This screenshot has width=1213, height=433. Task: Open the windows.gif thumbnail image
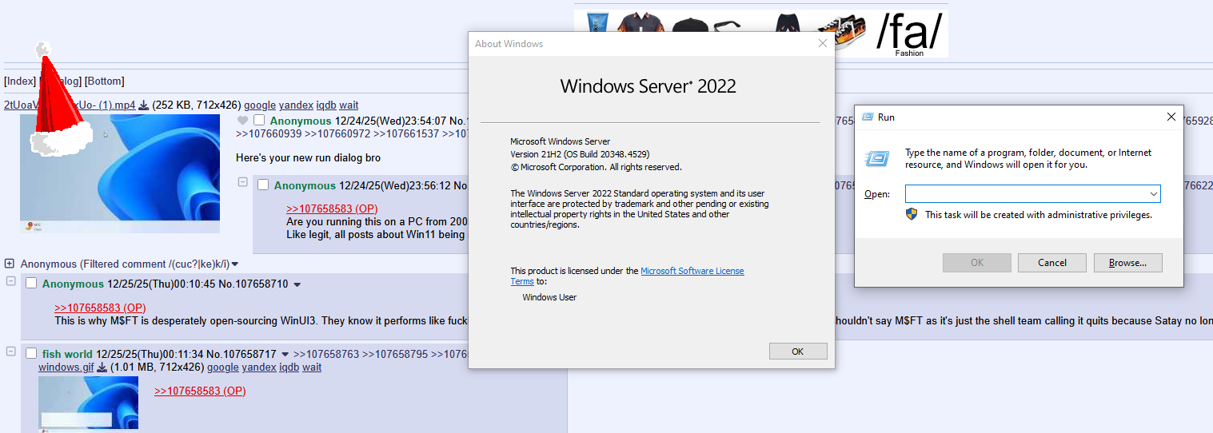pos(88,403)
